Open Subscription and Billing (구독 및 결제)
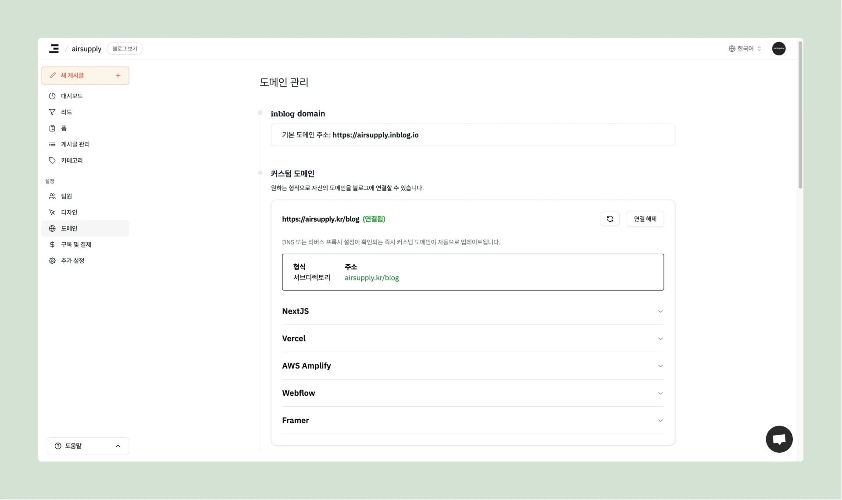The width and height of the screenshot is (842, 500). [76, 245]
